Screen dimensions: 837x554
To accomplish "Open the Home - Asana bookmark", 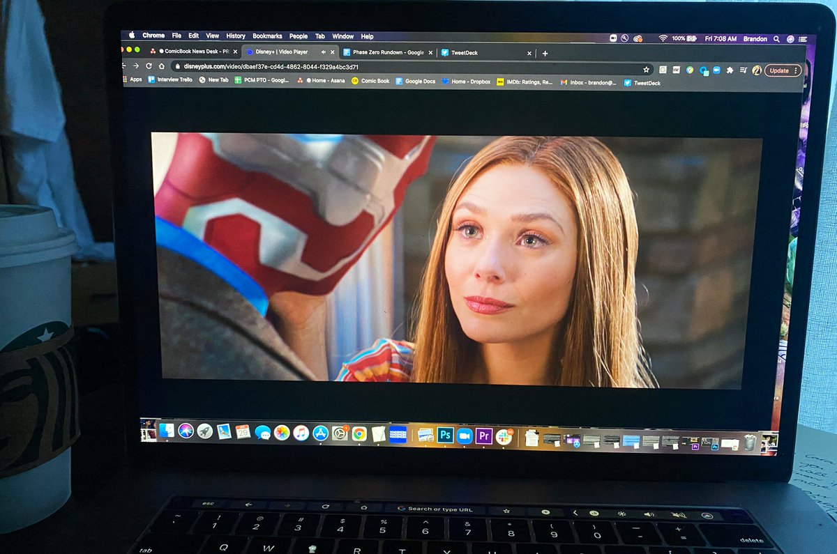I will pyautogui.click(x=321, y=81).
